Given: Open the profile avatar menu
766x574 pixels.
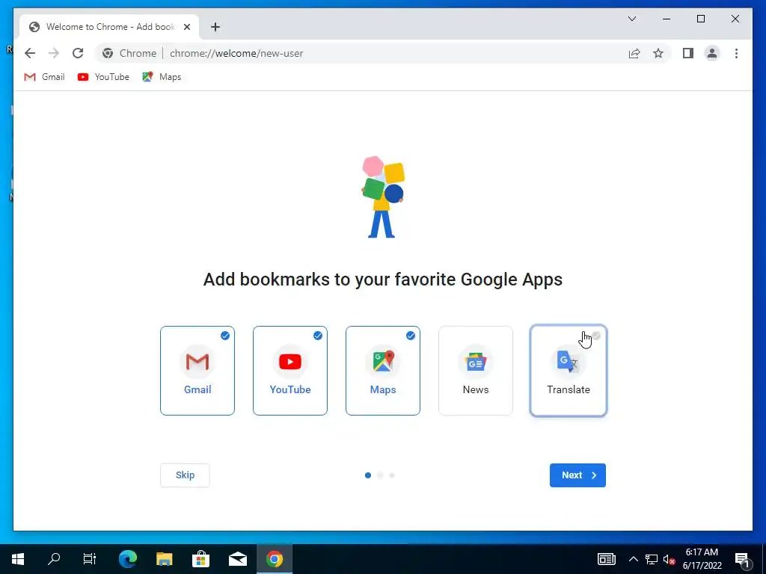Looking at the screenshot, I should tap(712, 53).
